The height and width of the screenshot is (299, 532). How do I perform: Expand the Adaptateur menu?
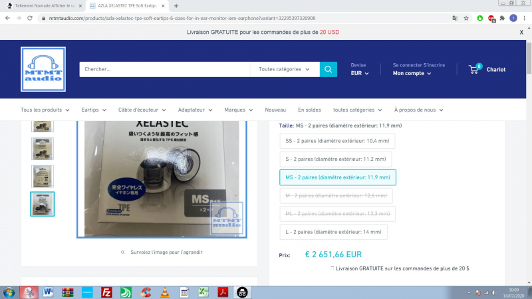click(195, 110)
